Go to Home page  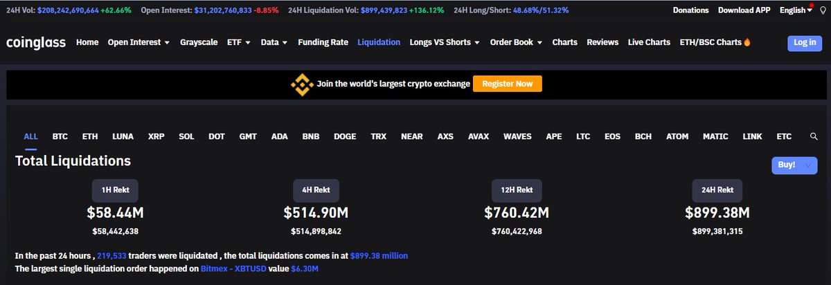tap(87, 42)
